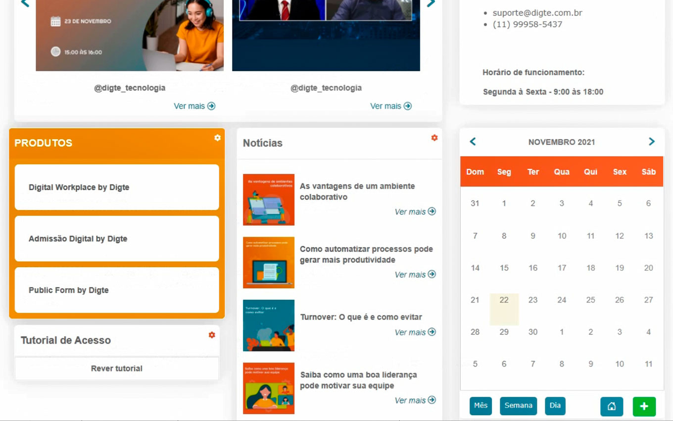Open Tutorial de Acesso settings gear
The image size is (673, 421).
(x=212, y=335)
